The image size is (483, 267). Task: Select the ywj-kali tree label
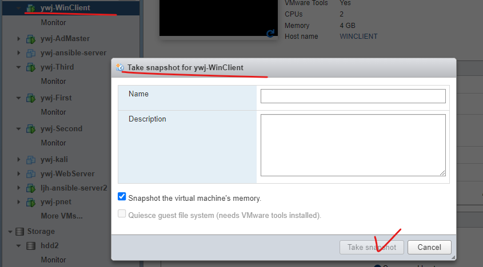tap(54, 159)
